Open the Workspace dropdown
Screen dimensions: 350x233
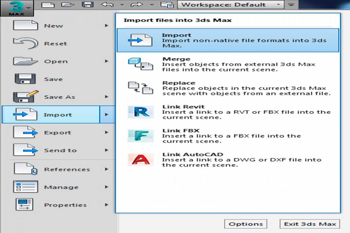point(277,4)
